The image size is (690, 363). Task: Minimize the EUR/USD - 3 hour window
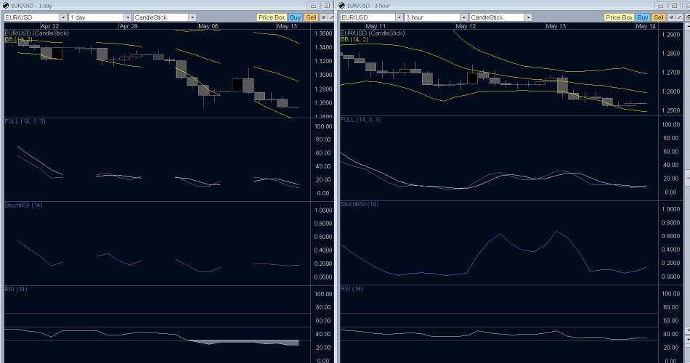[660, 6]
